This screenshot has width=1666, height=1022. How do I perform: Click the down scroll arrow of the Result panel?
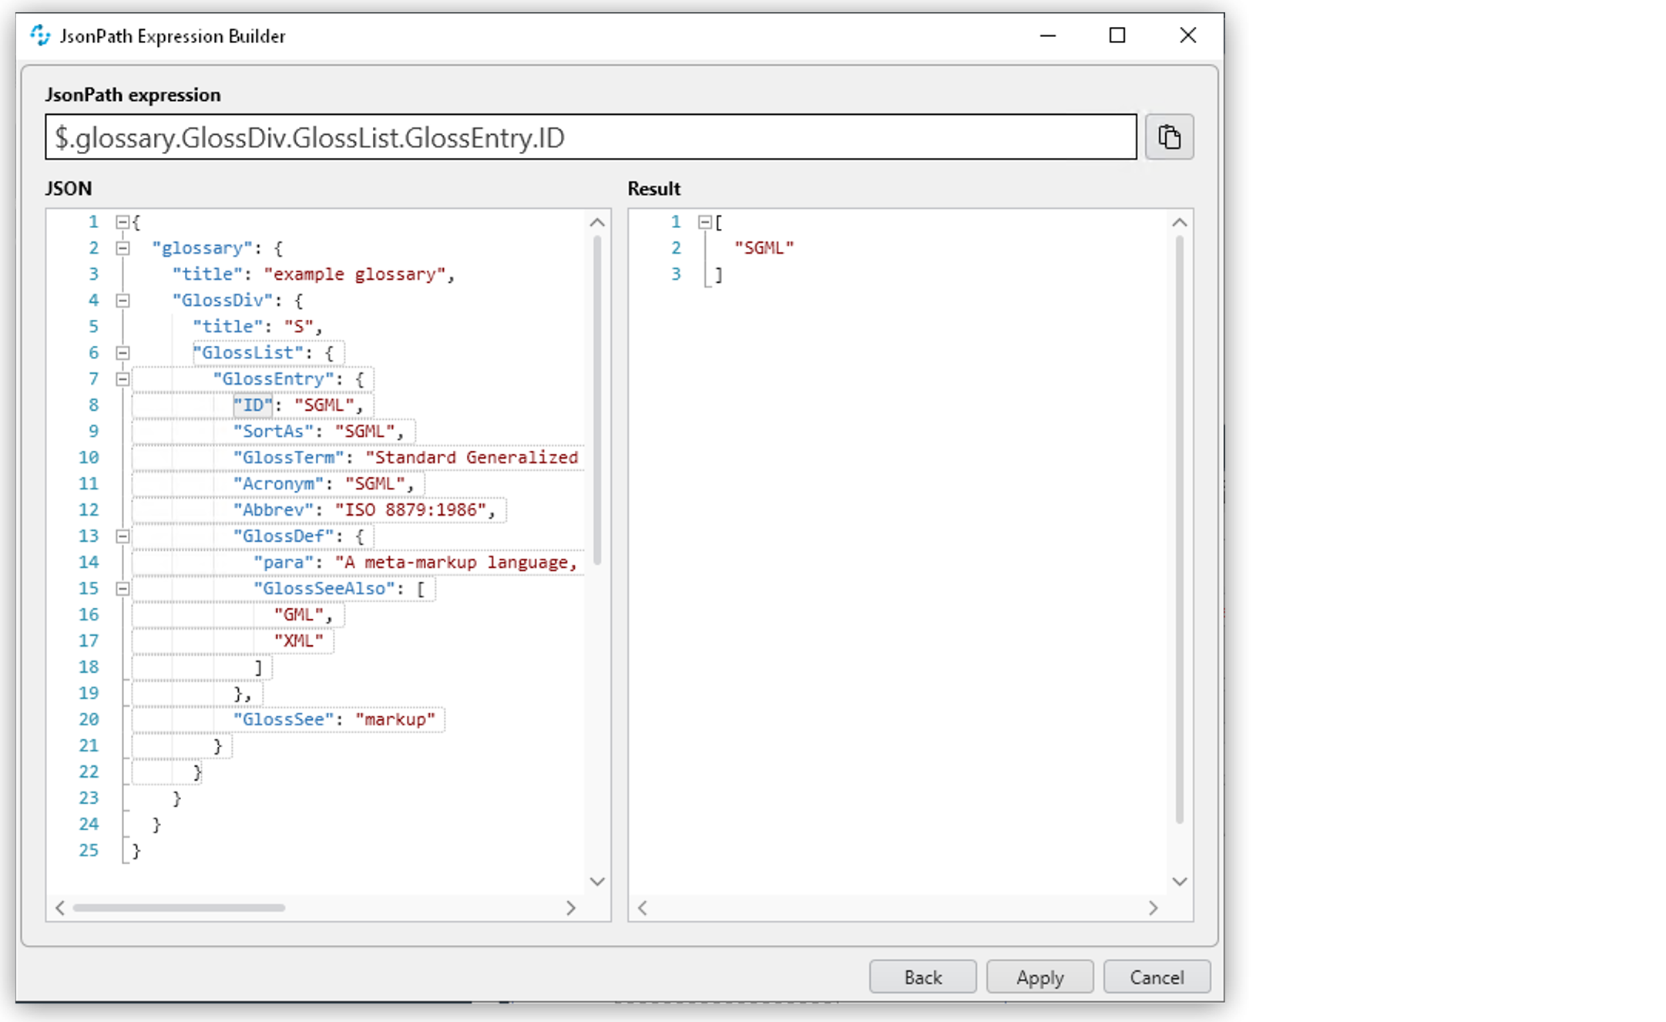point(1179,881)
